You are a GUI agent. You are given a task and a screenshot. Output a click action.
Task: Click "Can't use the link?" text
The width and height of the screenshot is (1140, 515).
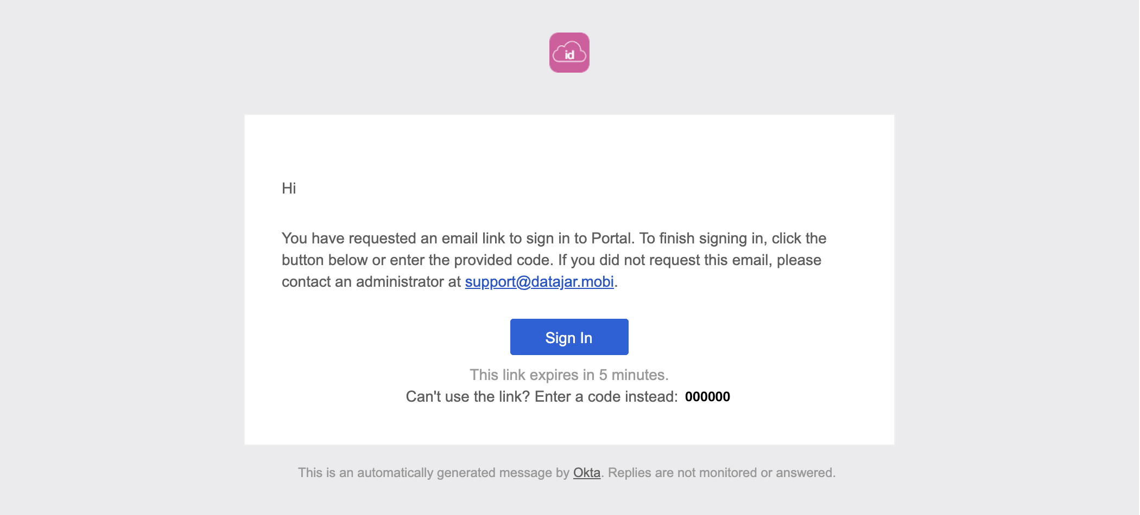(x=467, y=397)
